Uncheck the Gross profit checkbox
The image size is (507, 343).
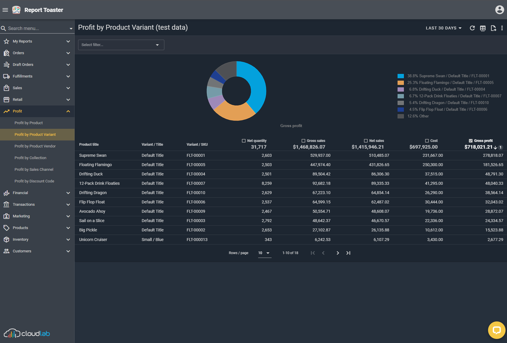471,141
